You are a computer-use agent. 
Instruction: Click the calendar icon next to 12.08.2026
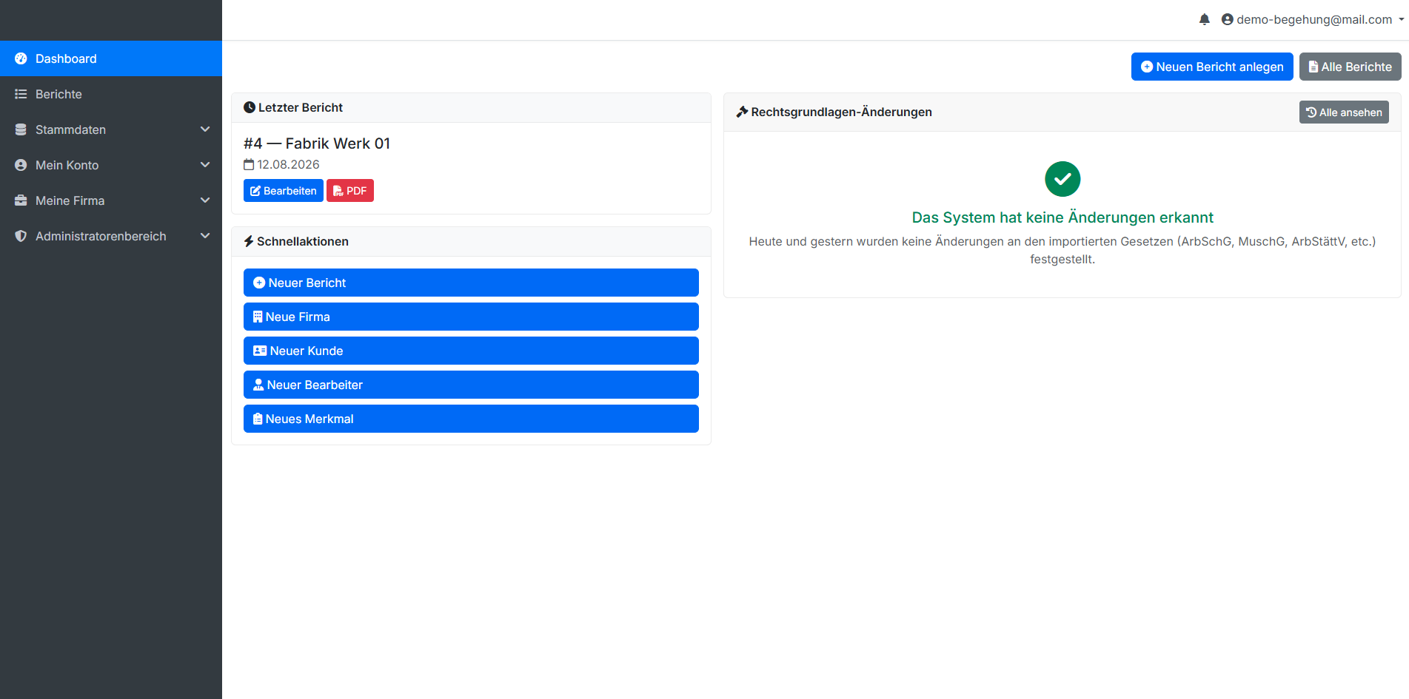[x=249, y=164]
